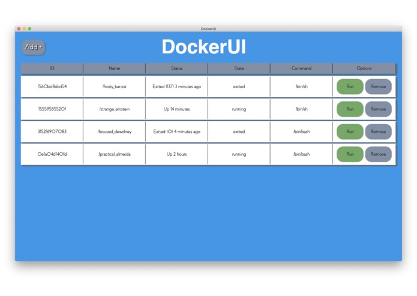Click the Options column header
417x296 pixels.
[x=364, y=68]
